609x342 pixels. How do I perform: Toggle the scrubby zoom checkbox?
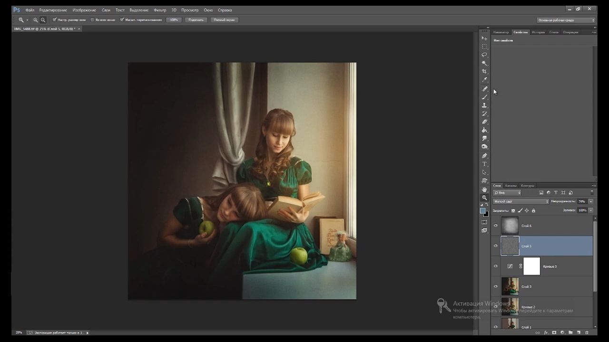[x=122, y=20]
